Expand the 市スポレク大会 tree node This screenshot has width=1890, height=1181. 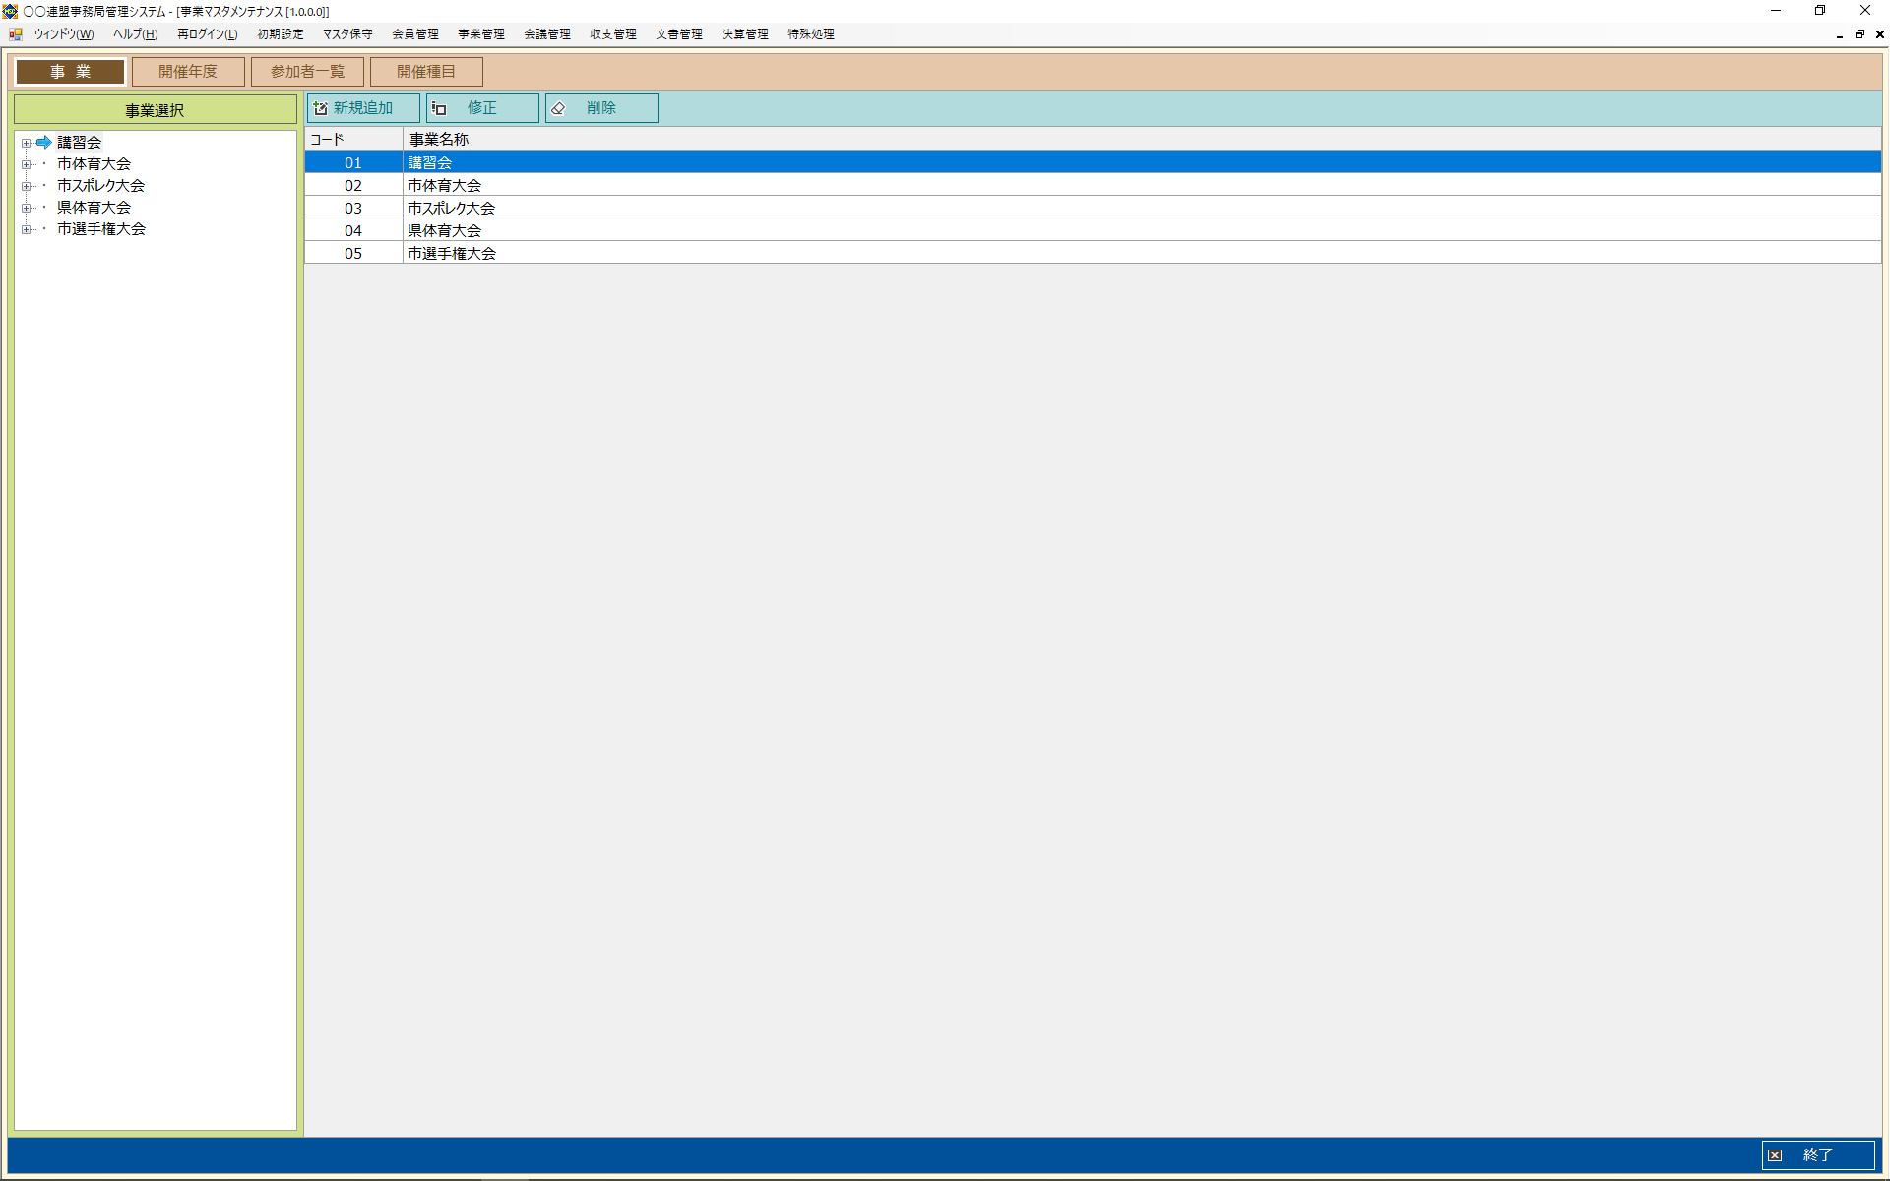pyautogui.click(x=26, y=186)
